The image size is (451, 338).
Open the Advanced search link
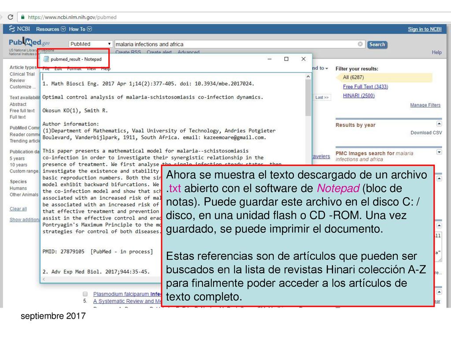point(189,52)
